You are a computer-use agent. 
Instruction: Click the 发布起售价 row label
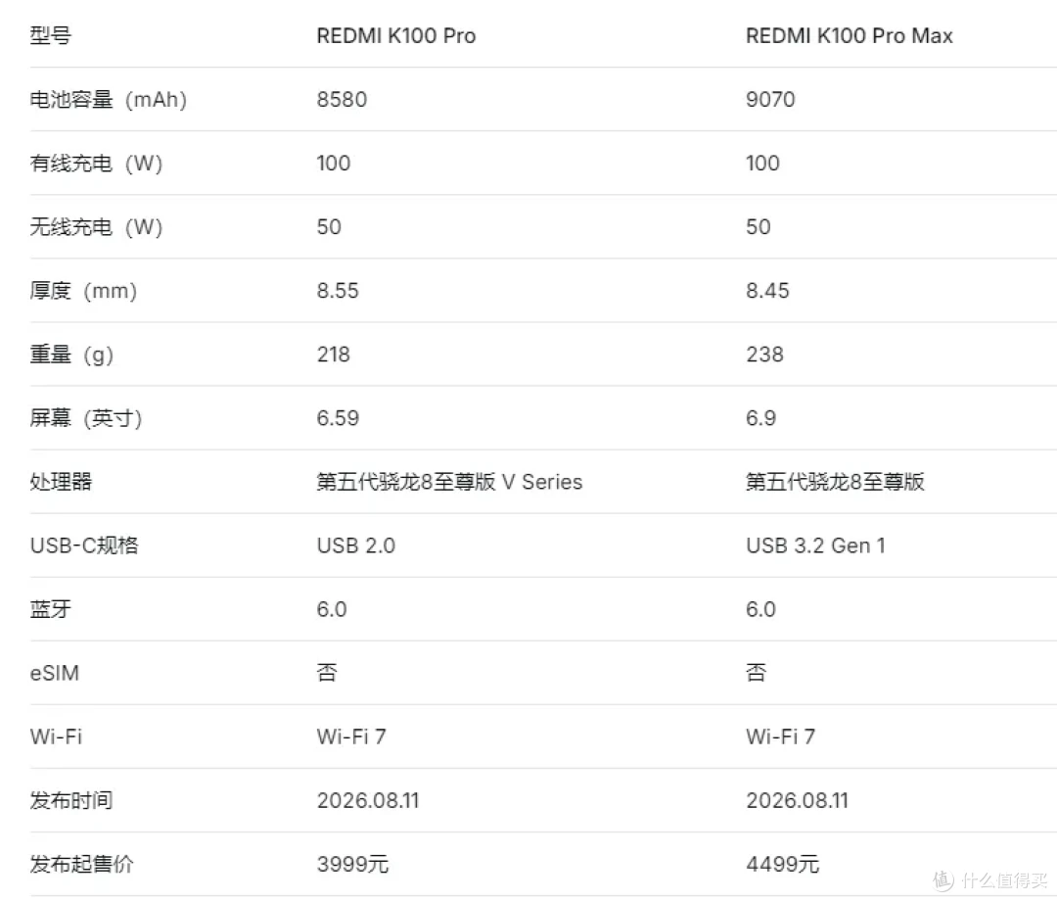click(81, 864)
